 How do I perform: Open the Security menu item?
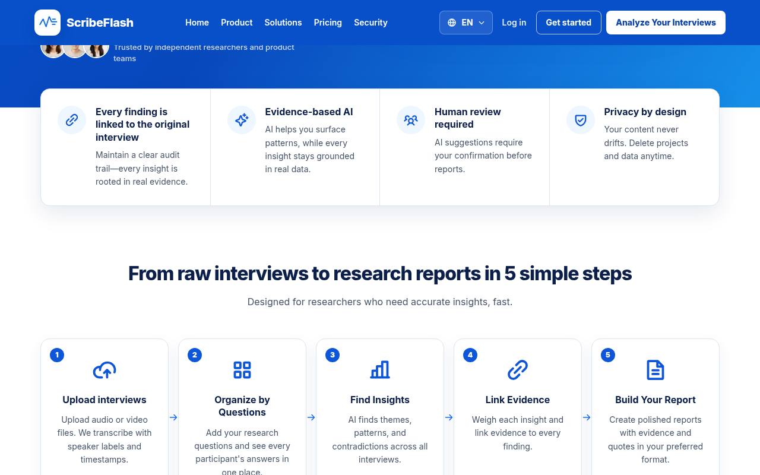pos(370,23)
